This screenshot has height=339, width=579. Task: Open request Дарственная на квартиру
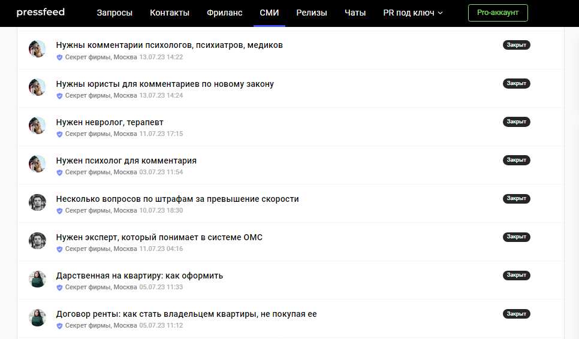click(x=140, y=276)
